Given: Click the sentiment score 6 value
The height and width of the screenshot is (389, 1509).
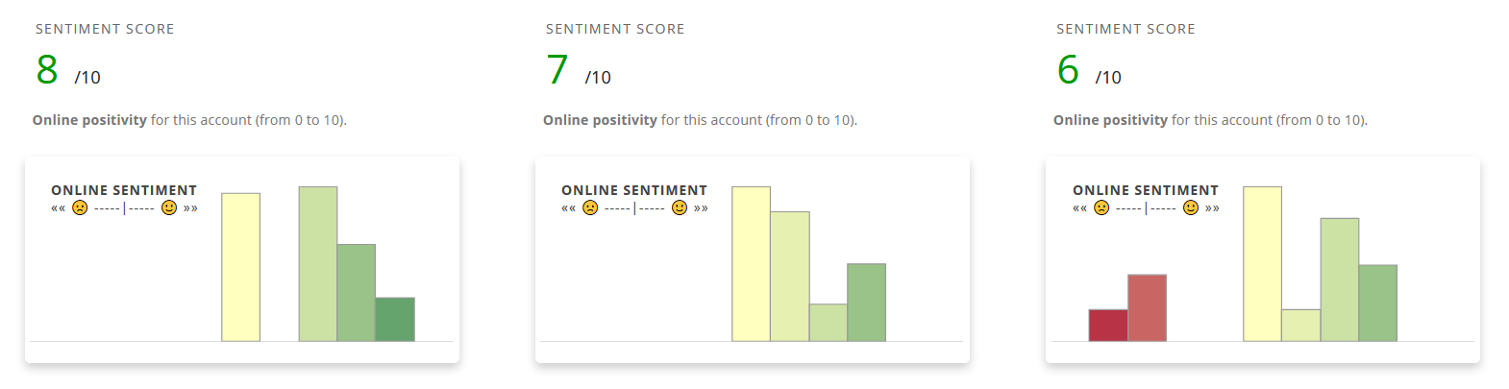Looking at the screenshot, I should [x=1068, y=70].
